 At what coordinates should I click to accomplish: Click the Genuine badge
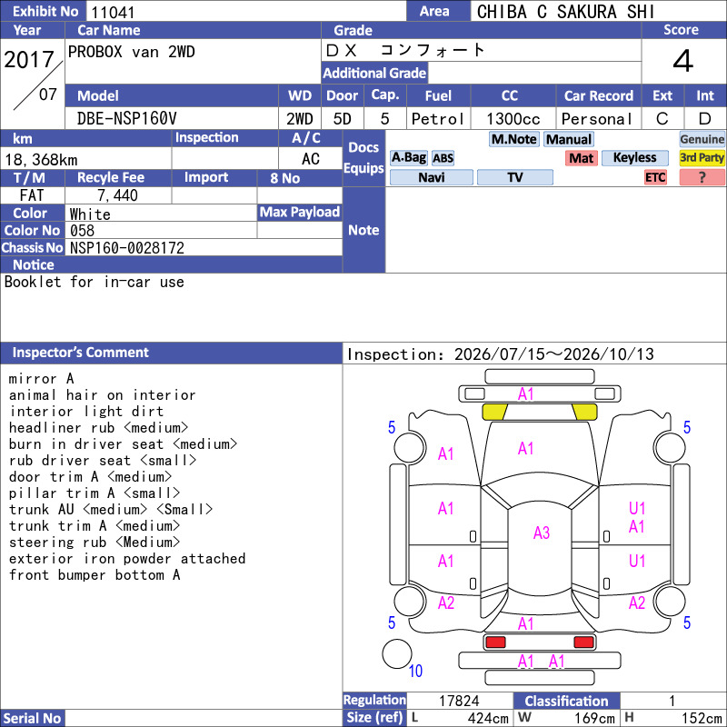tap(702, 139)
